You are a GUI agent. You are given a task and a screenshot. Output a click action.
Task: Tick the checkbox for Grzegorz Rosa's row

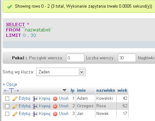coord(7,106)
